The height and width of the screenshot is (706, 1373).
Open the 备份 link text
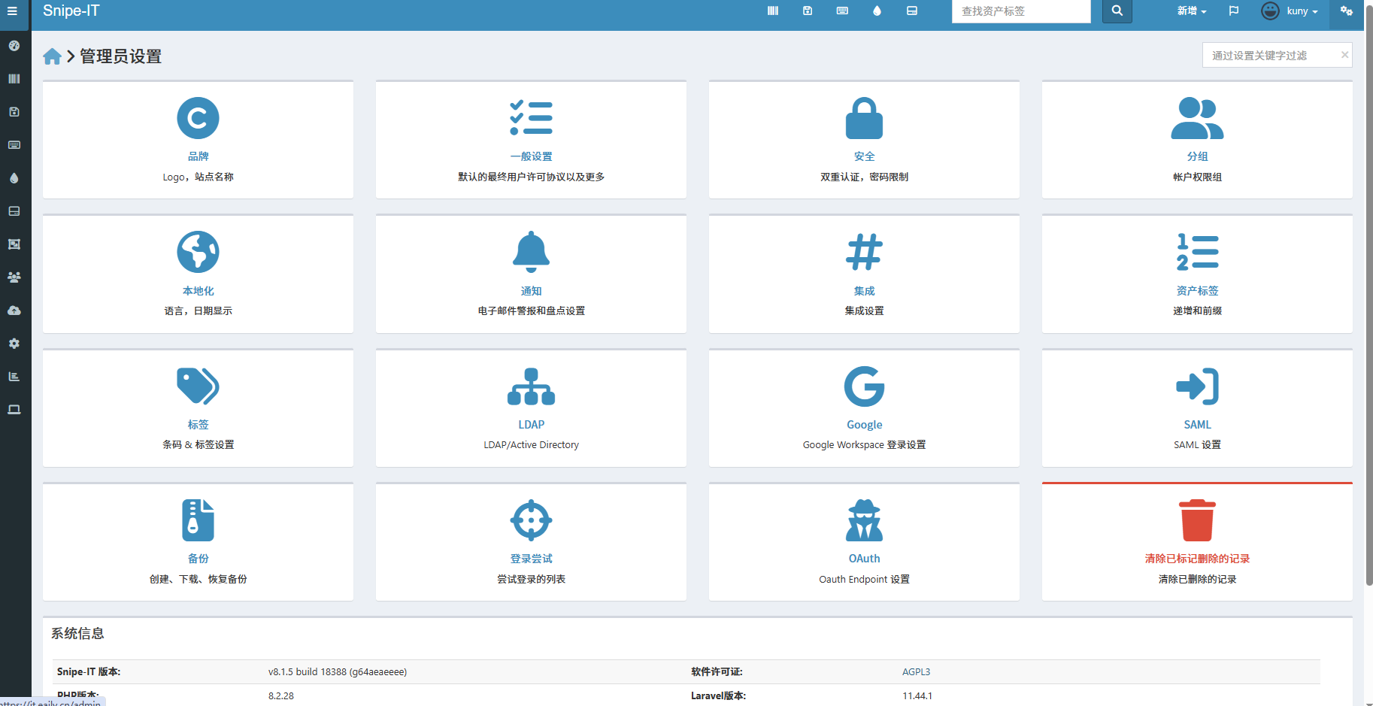[198, 559]
